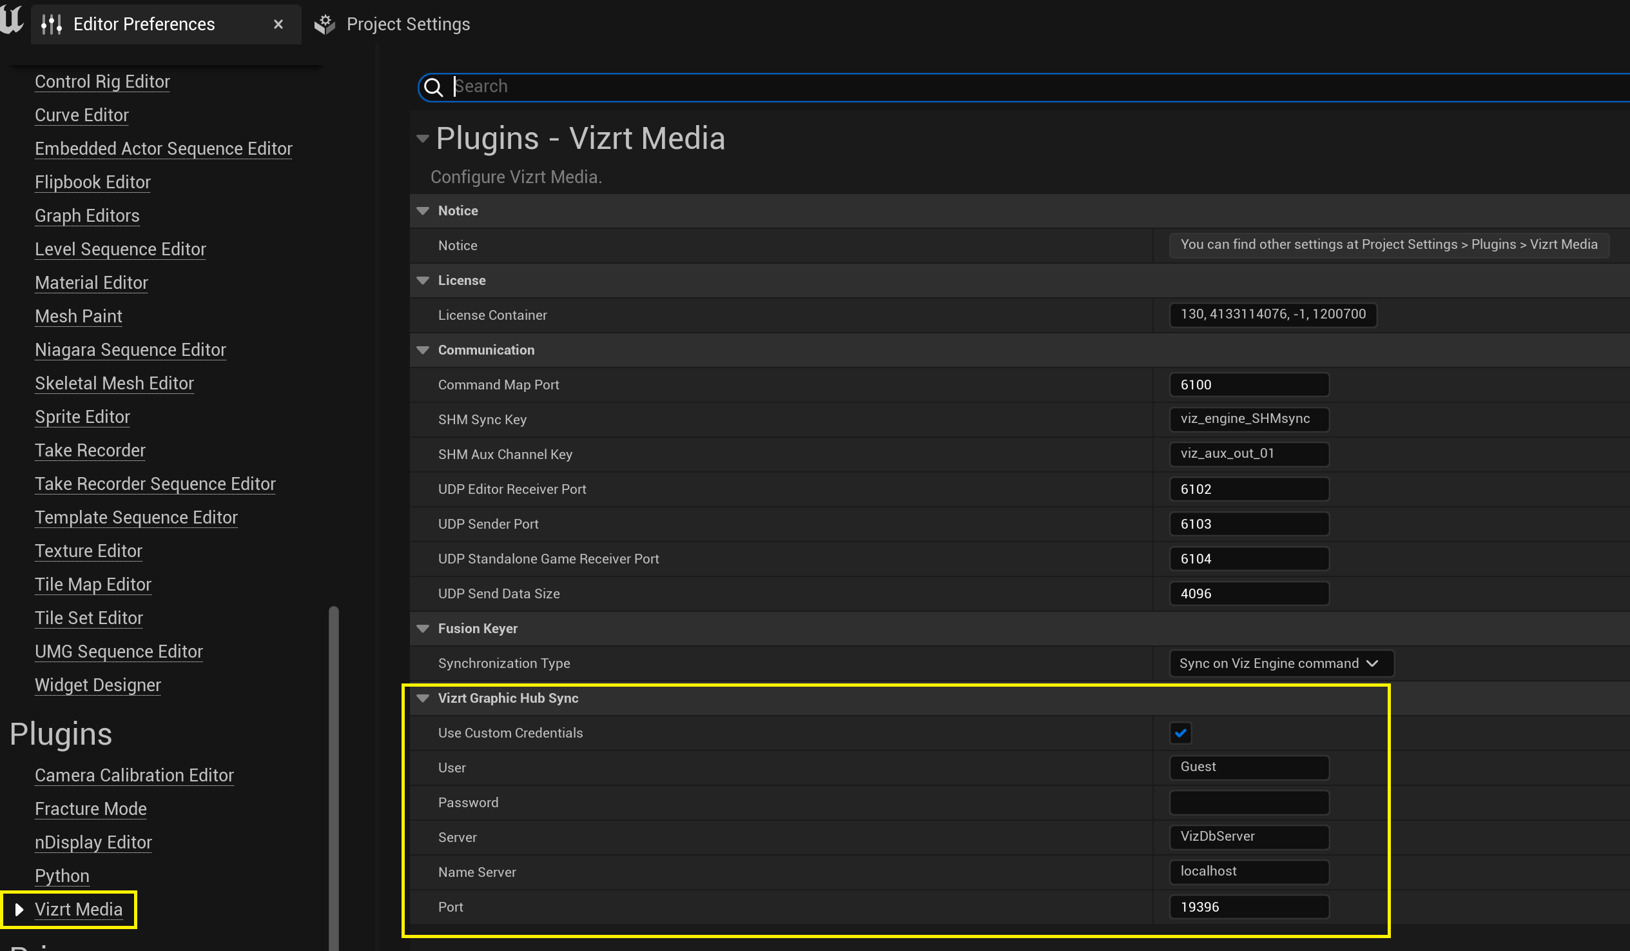1630x951 pixels.
Task: Click the sidebar vertical scrollbar
Action: pos(334,778)
